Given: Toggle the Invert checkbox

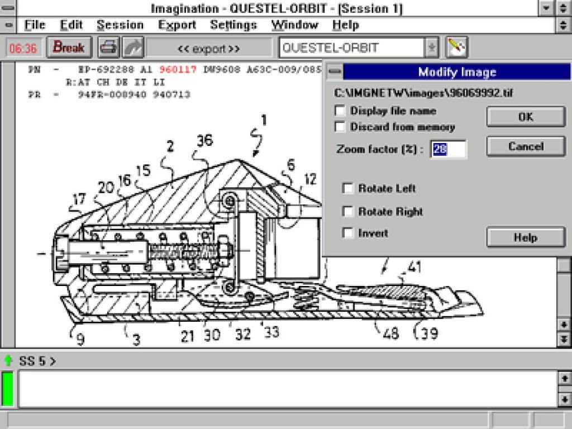Looking at the screenshot, I should tap(348, 233).
